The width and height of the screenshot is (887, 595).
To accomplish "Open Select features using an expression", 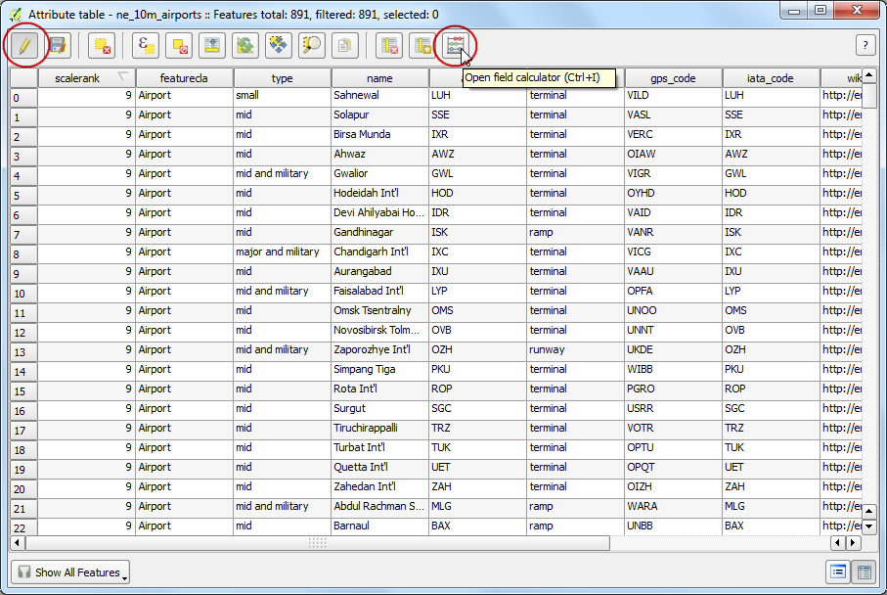I will 146,45.
